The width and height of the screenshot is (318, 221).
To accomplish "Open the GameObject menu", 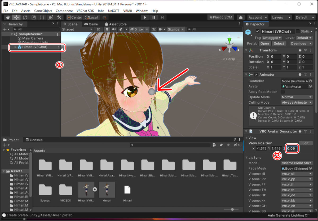I will pos(43,11).
